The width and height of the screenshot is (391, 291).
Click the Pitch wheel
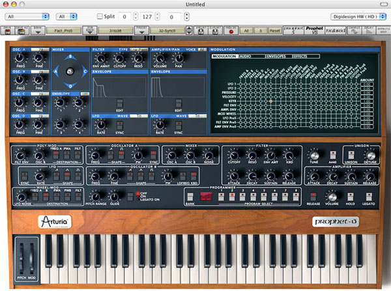click(x=22, y=258)
